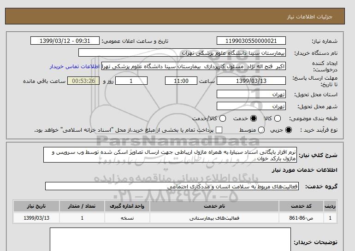
Task: Select the نسخه unit cell
Action: pyautogui.click(x=127, y=218)
